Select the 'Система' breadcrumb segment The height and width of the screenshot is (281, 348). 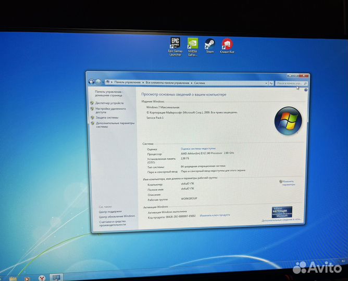coord(200,83)
